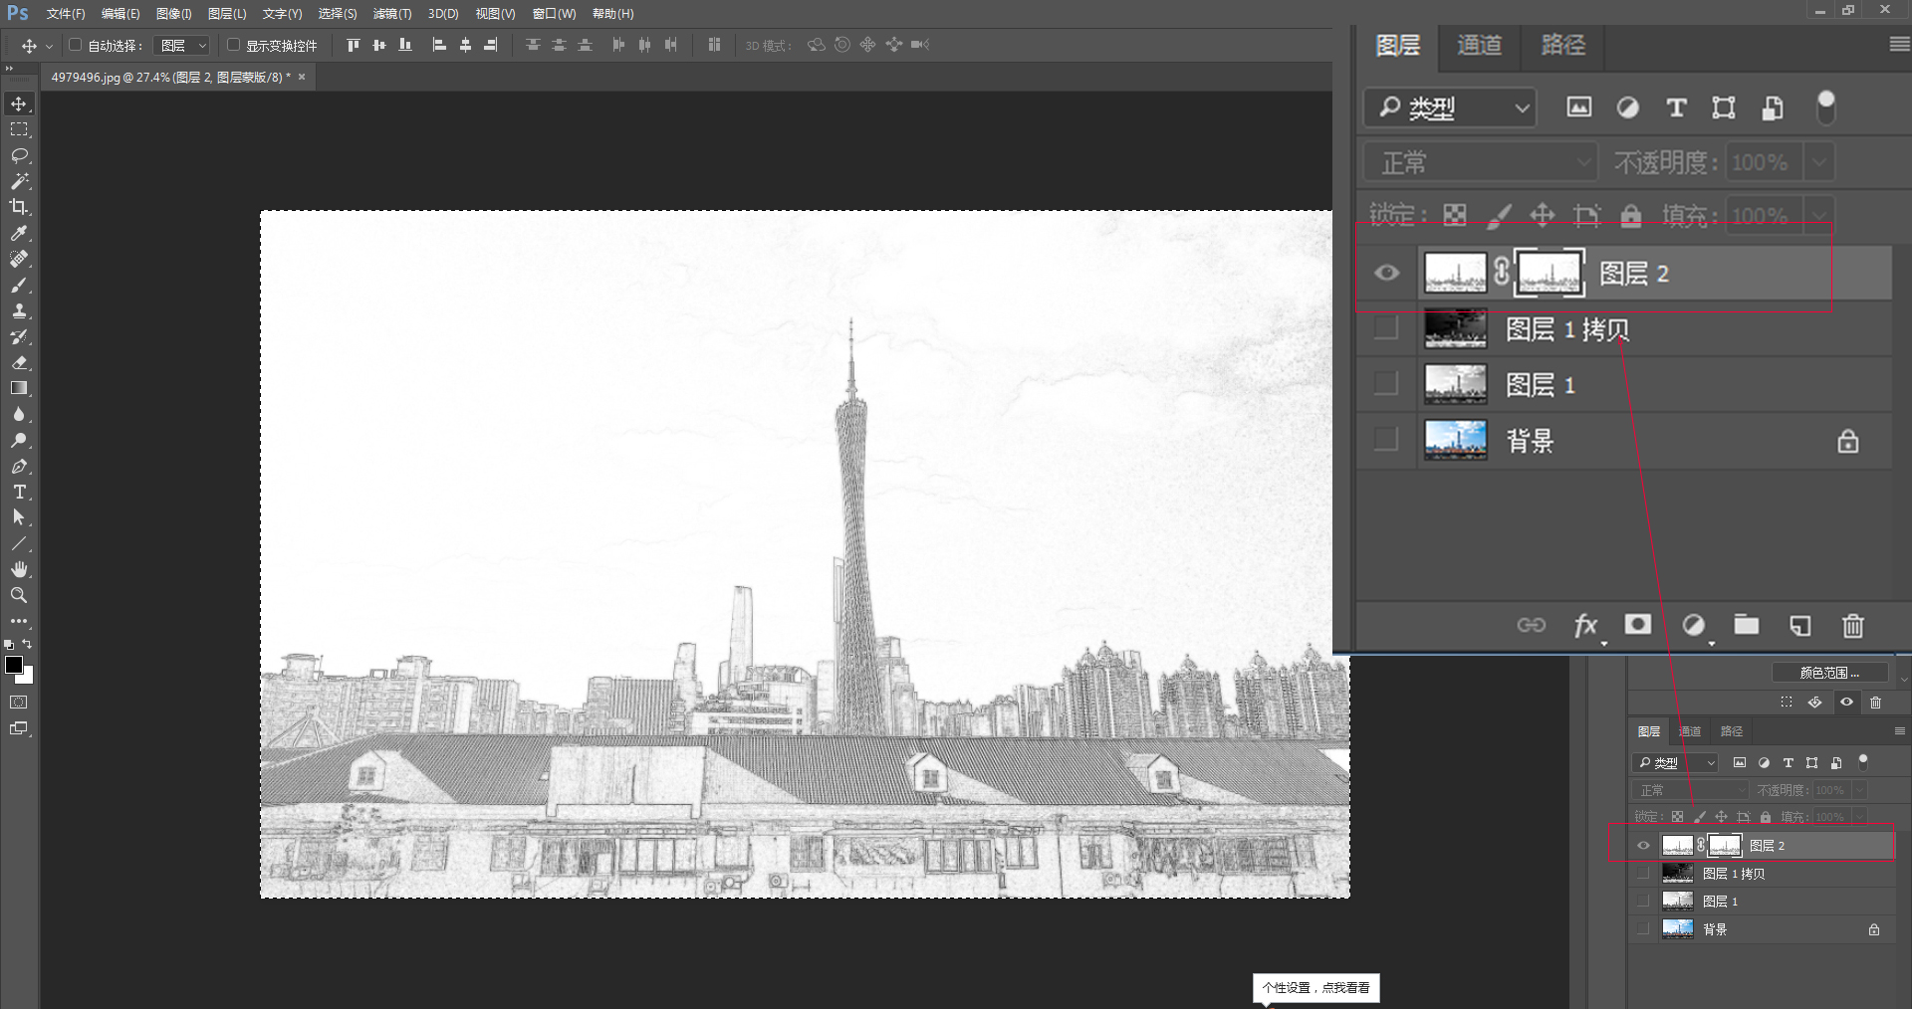
Task: Select the Lasso tool
Action: pos(19,156)
